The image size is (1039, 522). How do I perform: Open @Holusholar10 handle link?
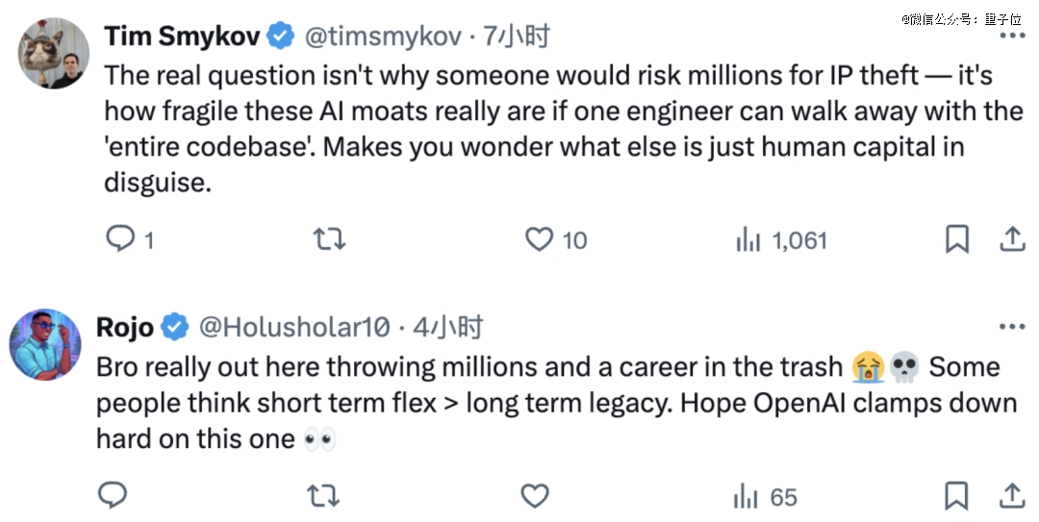[x=294, y=328]
